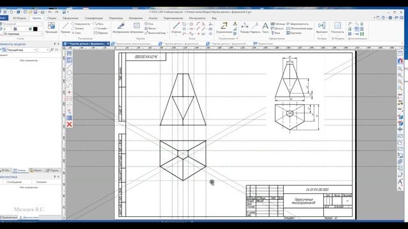Click the print icon in quick access toolbar

click(43, 12)
